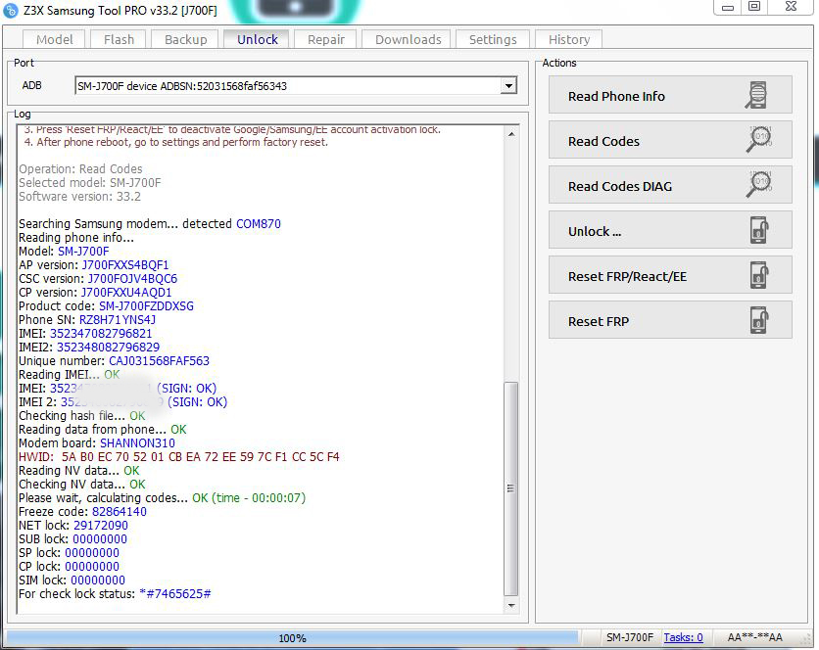The height and width of the screenshot is (650, 819).
Task: Click the AA**-**AA status bar entry
Action: (754, 637)
